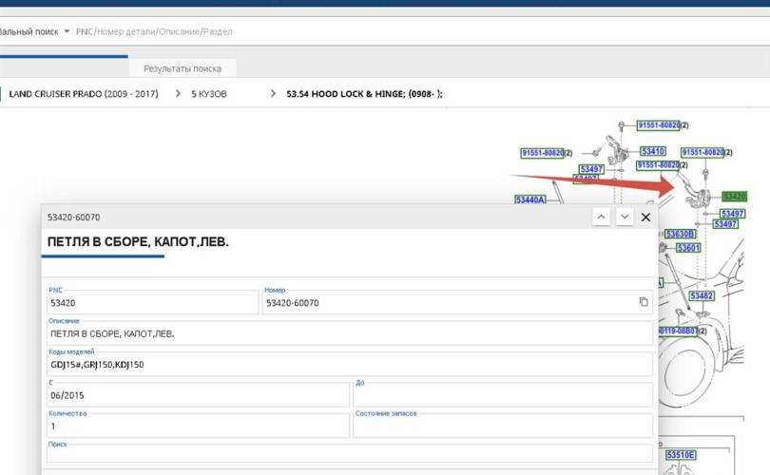Open the search type dropdown arrow
Image resolution: width=770 pixels, height=475 pixels.
(67, 32)
